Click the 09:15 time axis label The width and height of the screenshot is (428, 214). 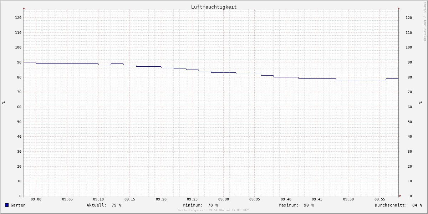[130, 199]
